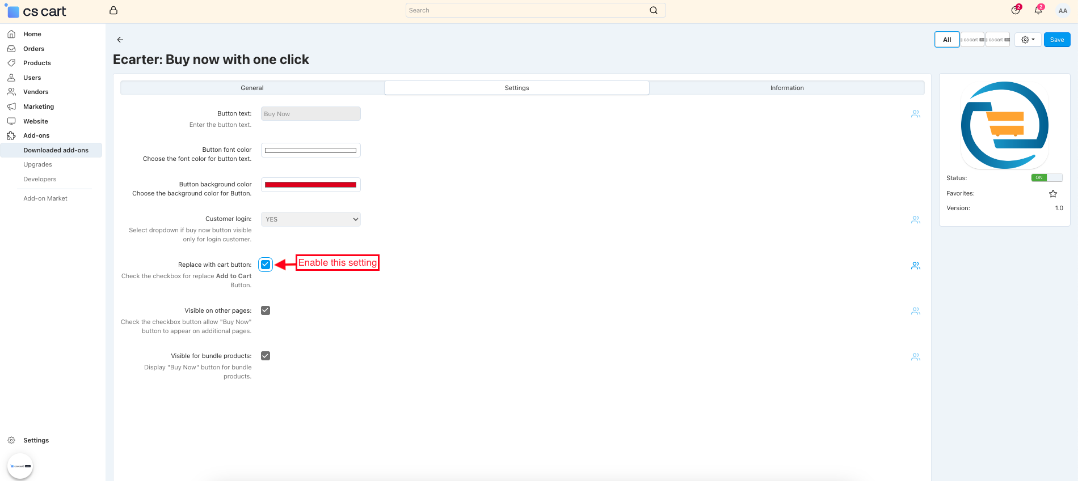Open the Add-on Market link
Screen dimensions: 1078x481
coord(45,199)
